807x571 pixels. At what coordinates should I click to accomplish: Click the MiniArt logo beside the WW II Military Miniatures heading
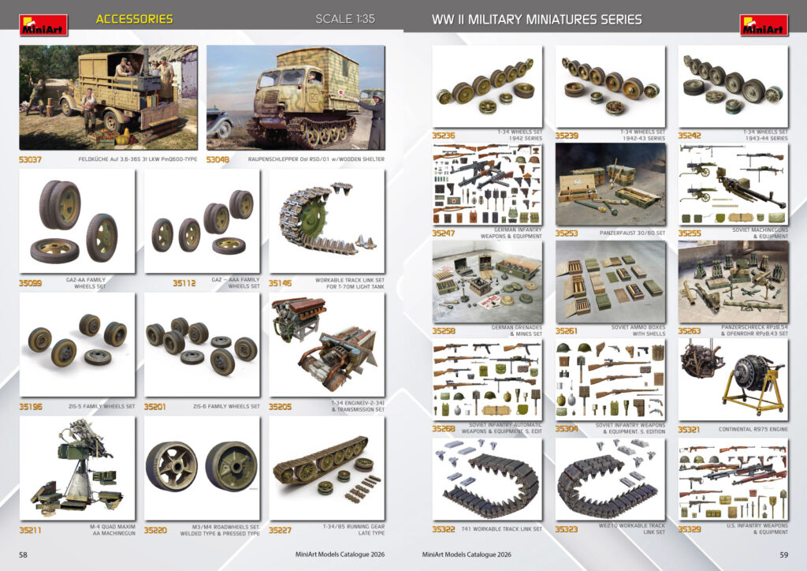763,24
